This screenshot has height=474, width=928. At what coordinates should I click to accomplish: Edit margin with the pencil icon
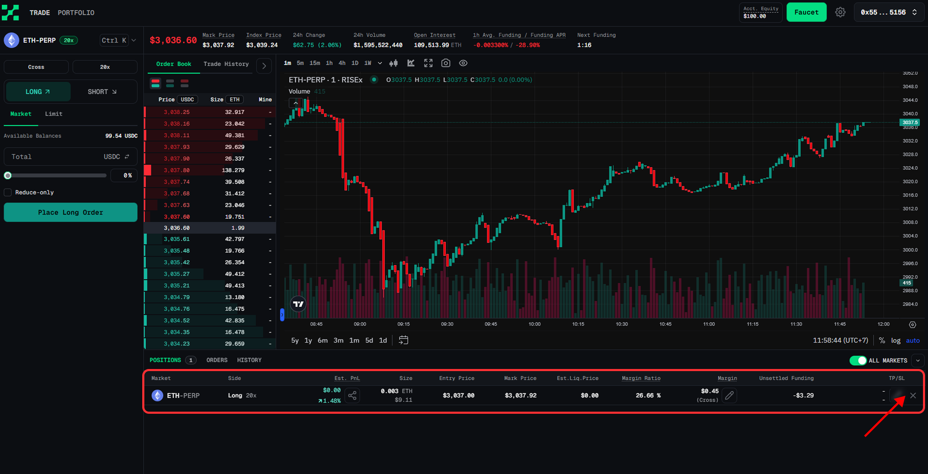729,395
